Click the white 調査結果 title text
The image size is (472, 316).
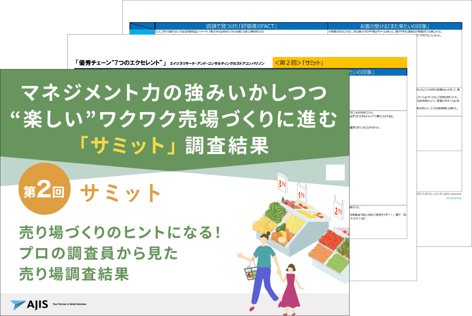(227, 145)
